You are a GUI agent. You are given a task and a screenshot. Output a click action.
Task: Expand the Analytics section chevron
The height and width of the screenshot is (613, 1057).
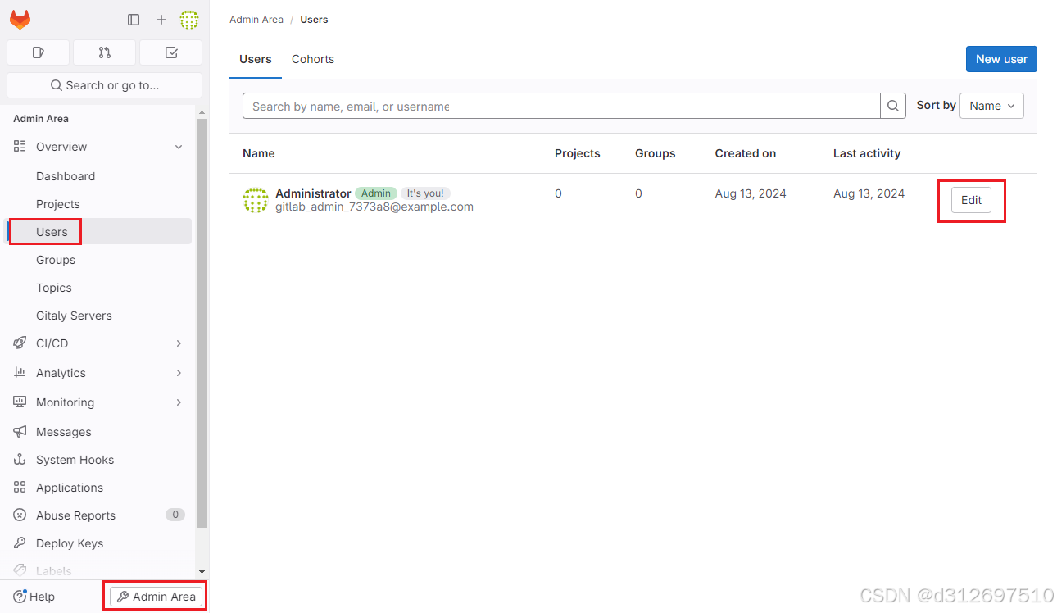[x=179, y=373]
